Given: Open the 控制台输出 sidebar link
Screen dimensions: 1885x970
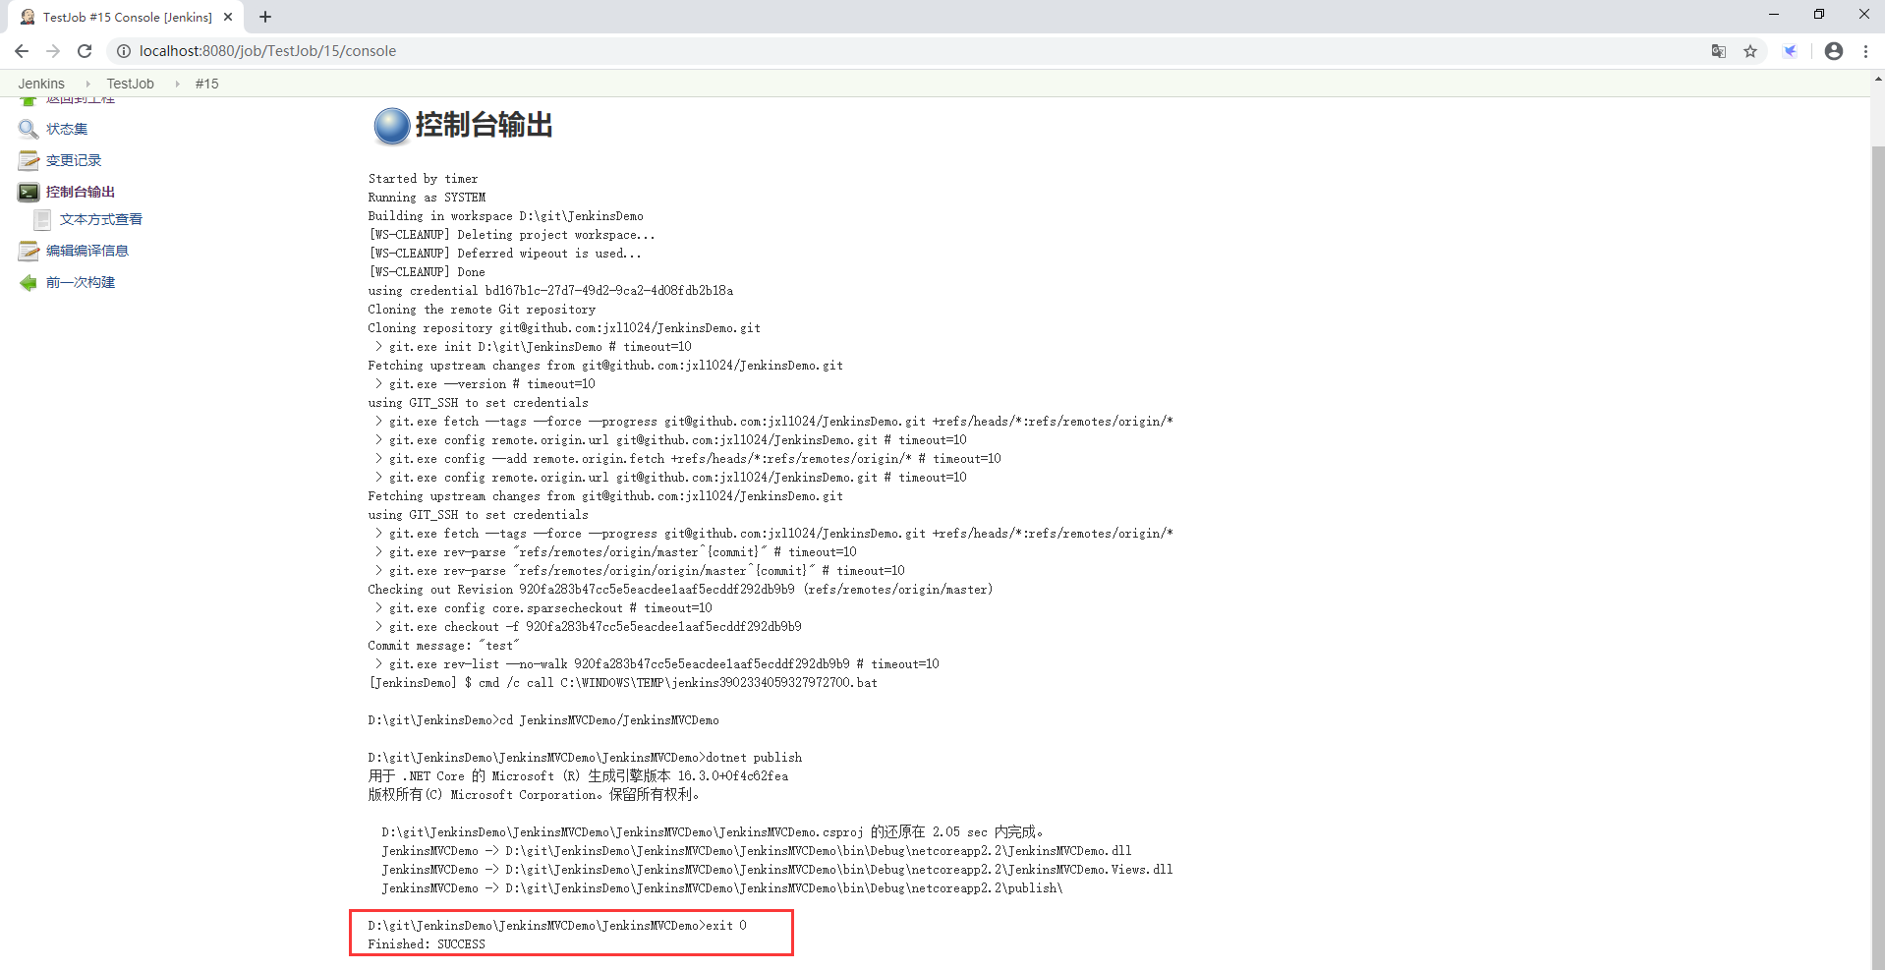Looking at the screenshot, I should click(x=81, y=192).
